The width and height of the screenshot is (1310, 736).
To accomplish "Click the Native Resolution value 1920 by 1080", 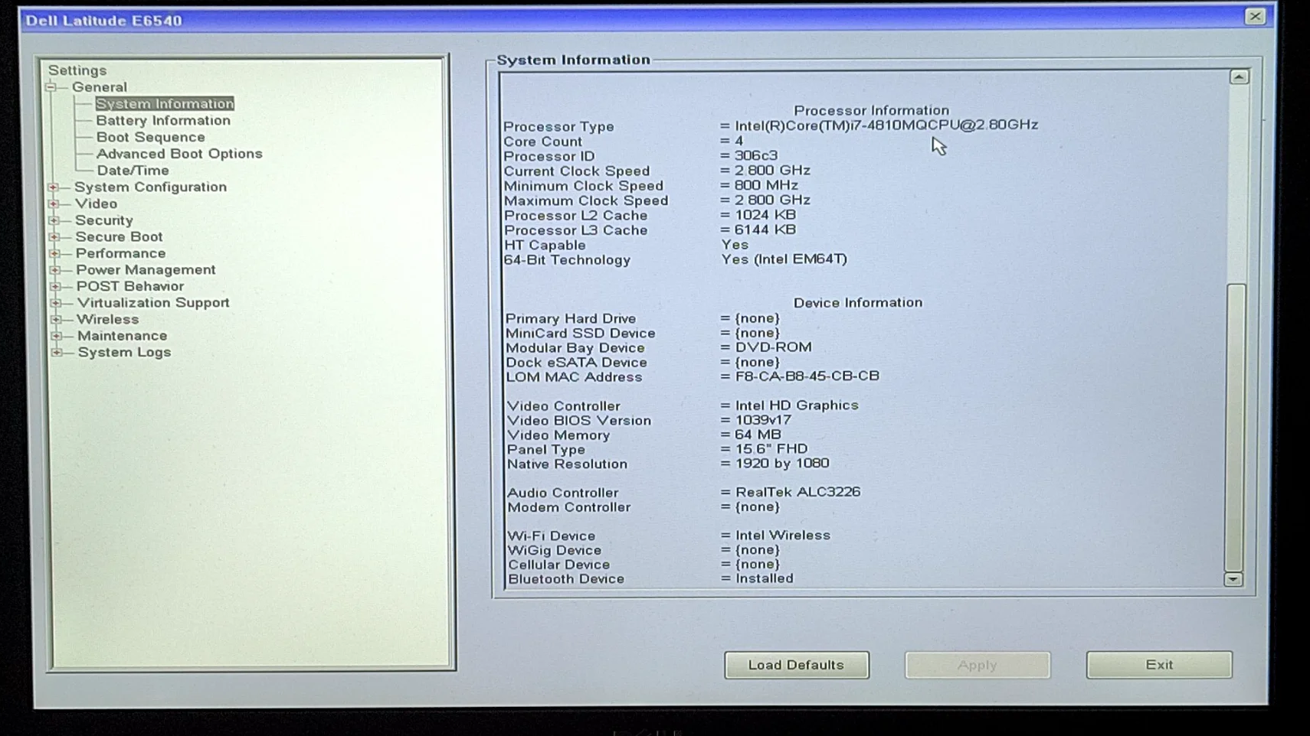I will coord(782,464).
